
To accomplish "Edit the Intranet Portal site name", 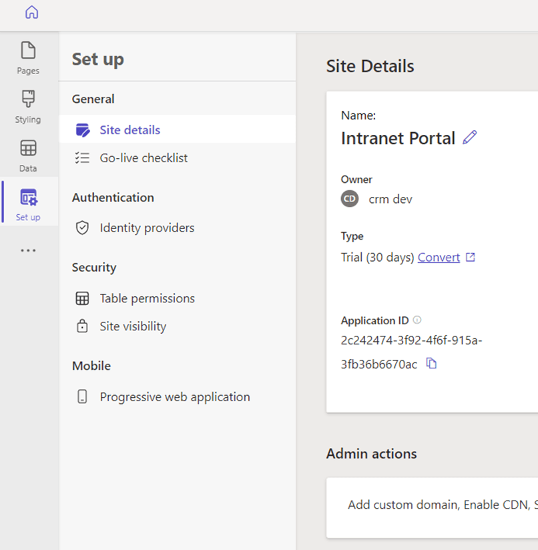I will 470,137.
